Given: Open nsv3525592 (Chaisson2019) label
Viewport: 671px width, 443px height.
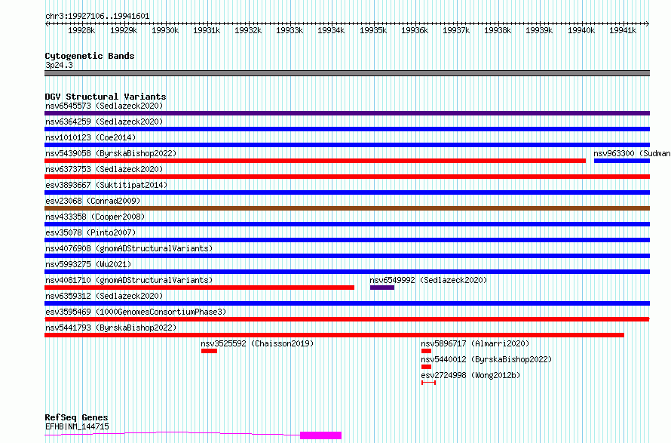Looking at the screenshot, I should (x=257, y=343).
